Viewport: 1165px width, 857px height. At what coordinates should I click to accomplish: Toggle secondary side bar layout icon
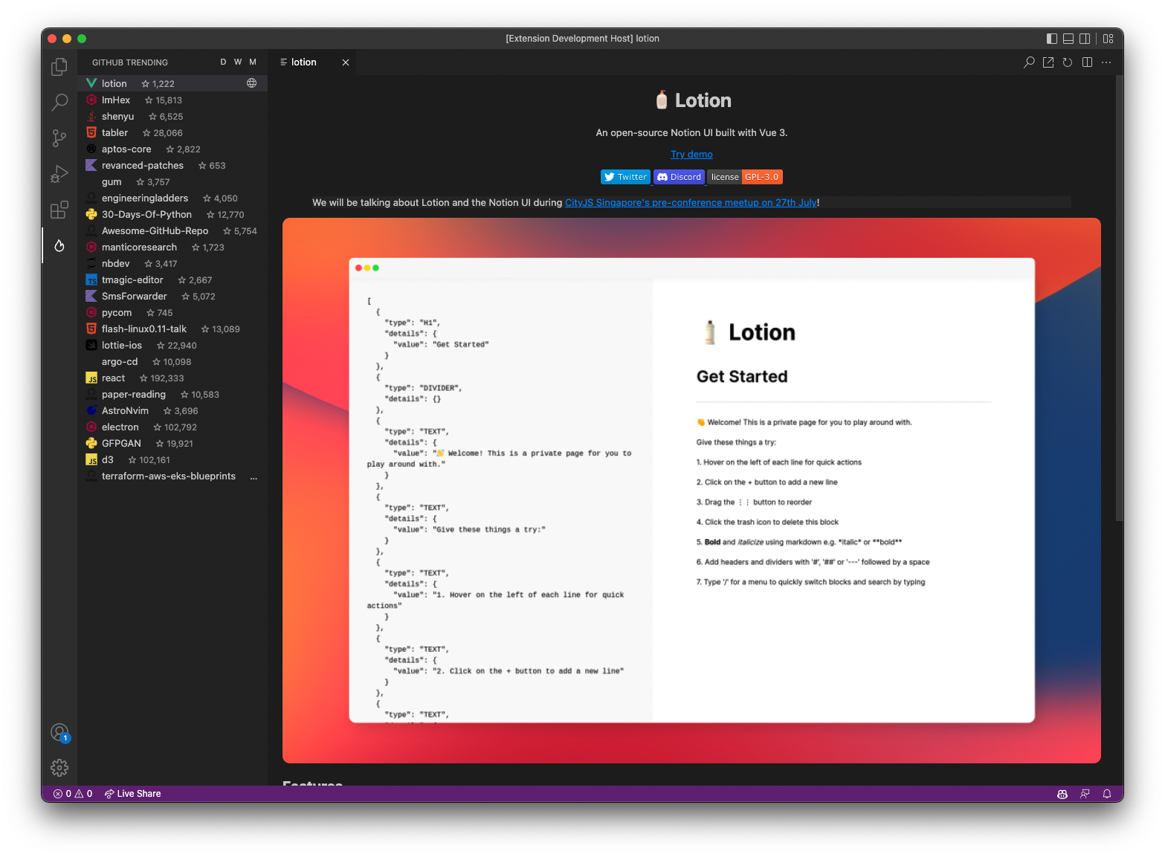pos(1085,39)
